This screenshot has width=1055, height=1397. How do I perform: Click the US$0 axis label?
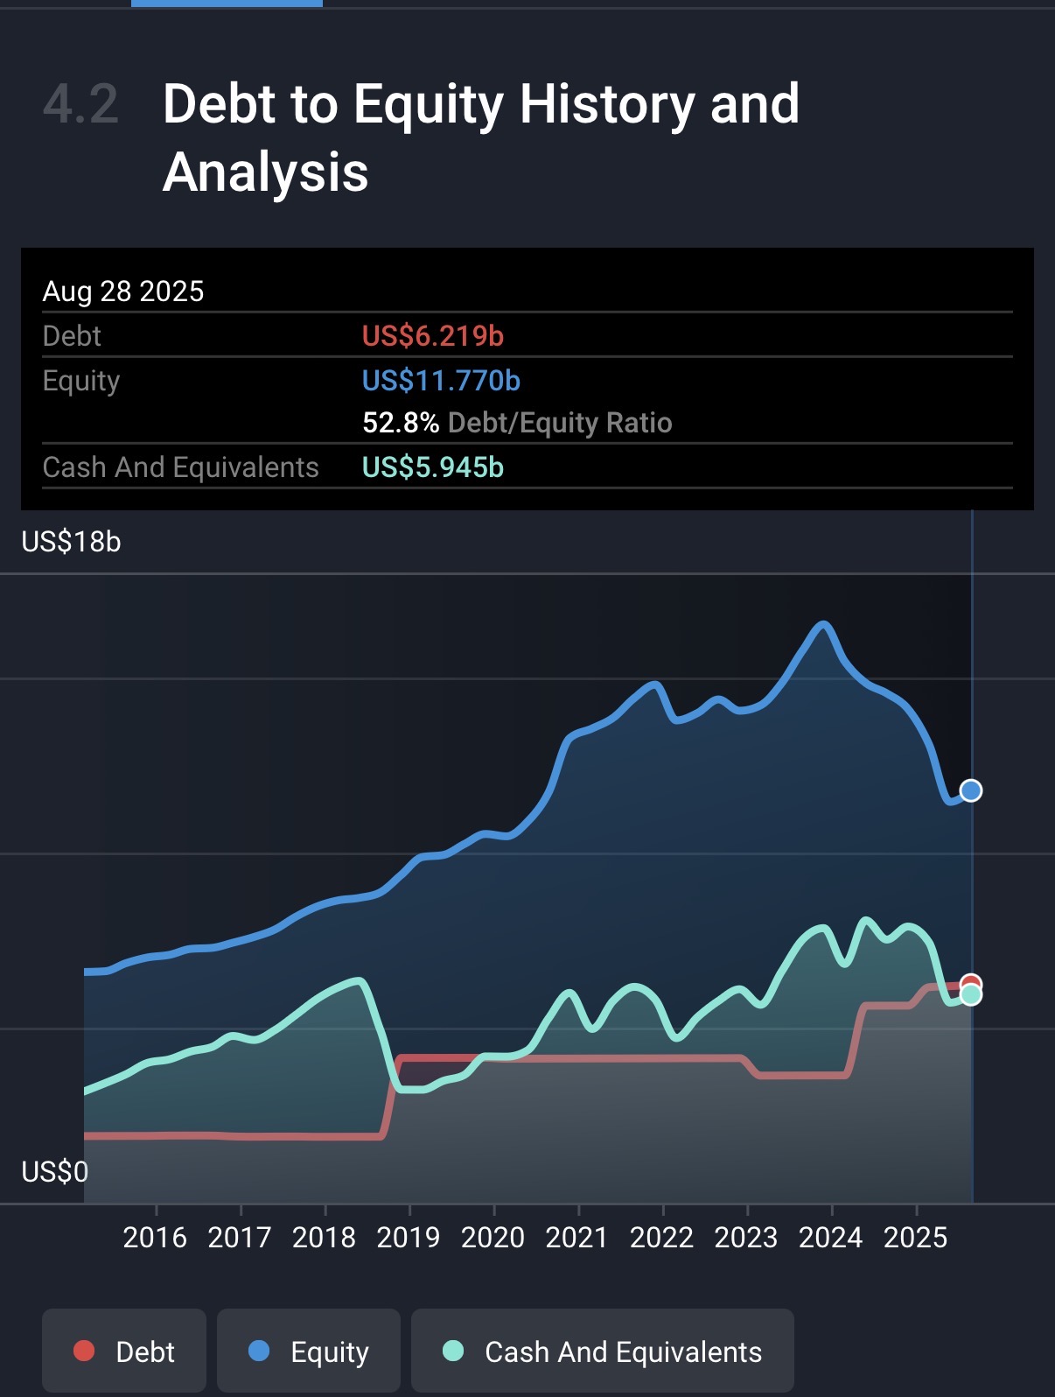(54, 1171)
